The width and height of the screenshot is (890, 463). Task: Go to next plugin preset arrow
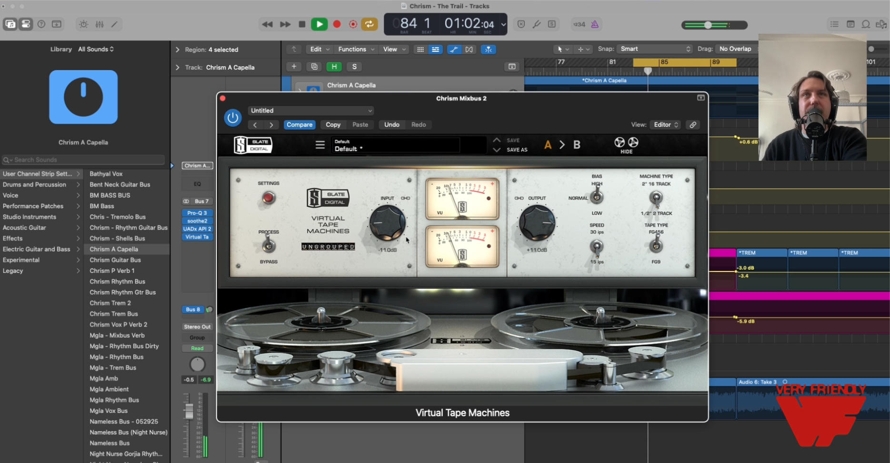tap(271, 125)
